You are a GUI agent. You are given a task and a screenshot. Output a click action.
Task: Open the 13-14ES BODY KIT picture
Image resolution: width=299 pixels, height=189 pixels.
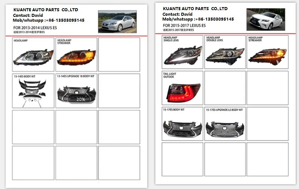(x=33, y=93)
